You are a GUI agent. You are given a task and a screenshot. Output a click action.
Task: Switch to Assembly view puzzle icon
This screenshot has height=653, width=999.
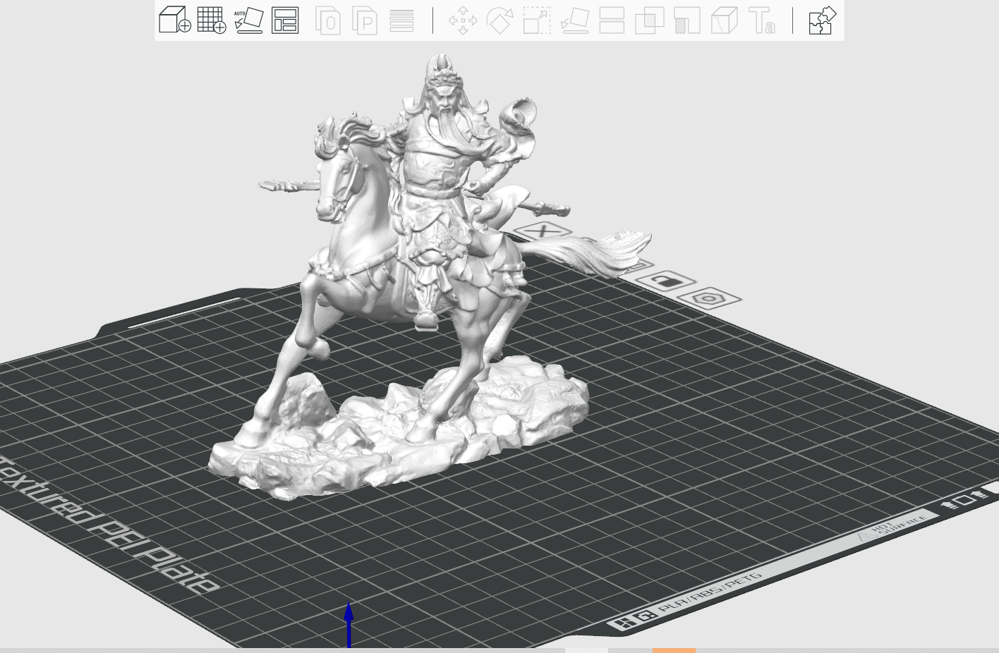[822, 20]
